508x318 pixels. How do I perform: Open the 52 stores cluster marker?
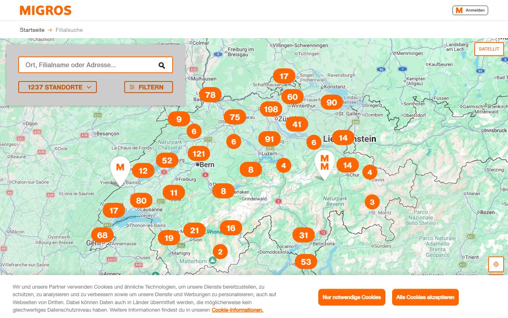point(167,160)
